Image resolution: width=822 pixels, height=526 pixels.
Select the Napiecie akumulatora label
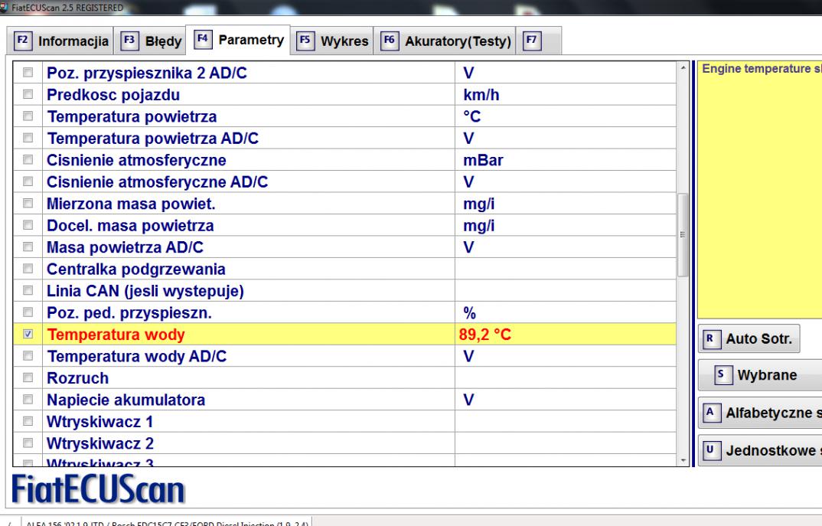(x=126, y=400)
